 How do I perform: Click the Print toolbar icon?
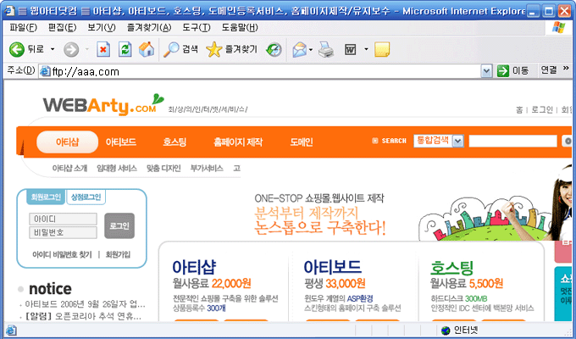[325, 49]
